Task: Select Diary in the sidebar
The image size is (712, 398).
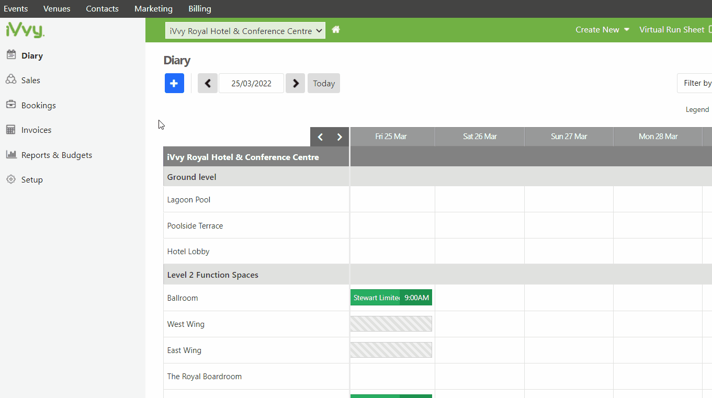Action: pos(32,55)
